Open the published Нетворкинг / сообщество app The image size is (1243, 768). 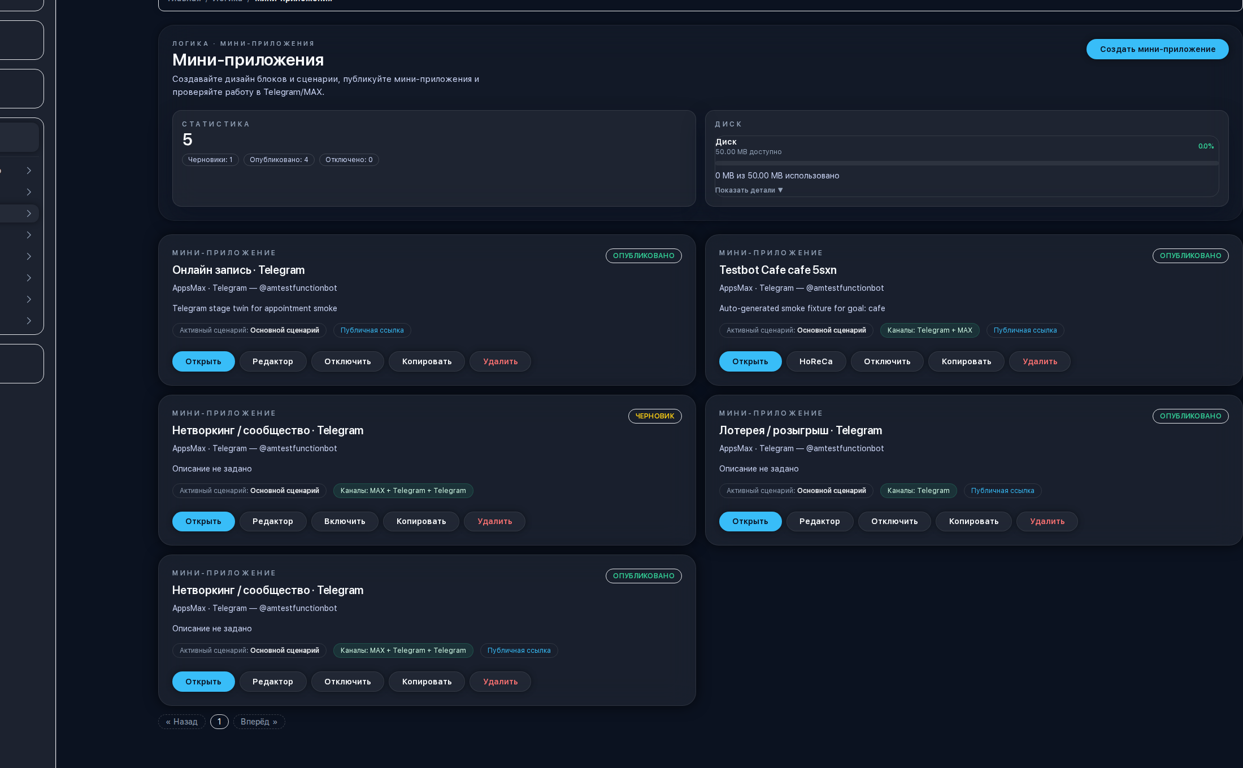coord(203,682)
